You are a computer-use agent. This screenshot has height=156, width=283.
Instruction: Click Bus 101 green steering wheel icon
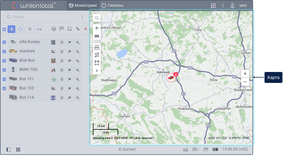(x=54, y=80)
